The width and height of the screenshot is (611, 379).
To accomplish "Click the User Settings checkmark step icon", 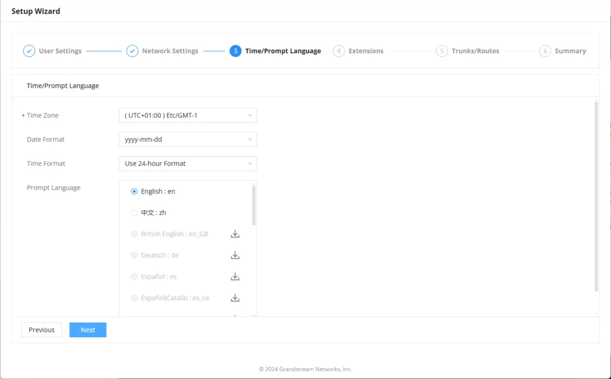I will click(x=29, y=51).
